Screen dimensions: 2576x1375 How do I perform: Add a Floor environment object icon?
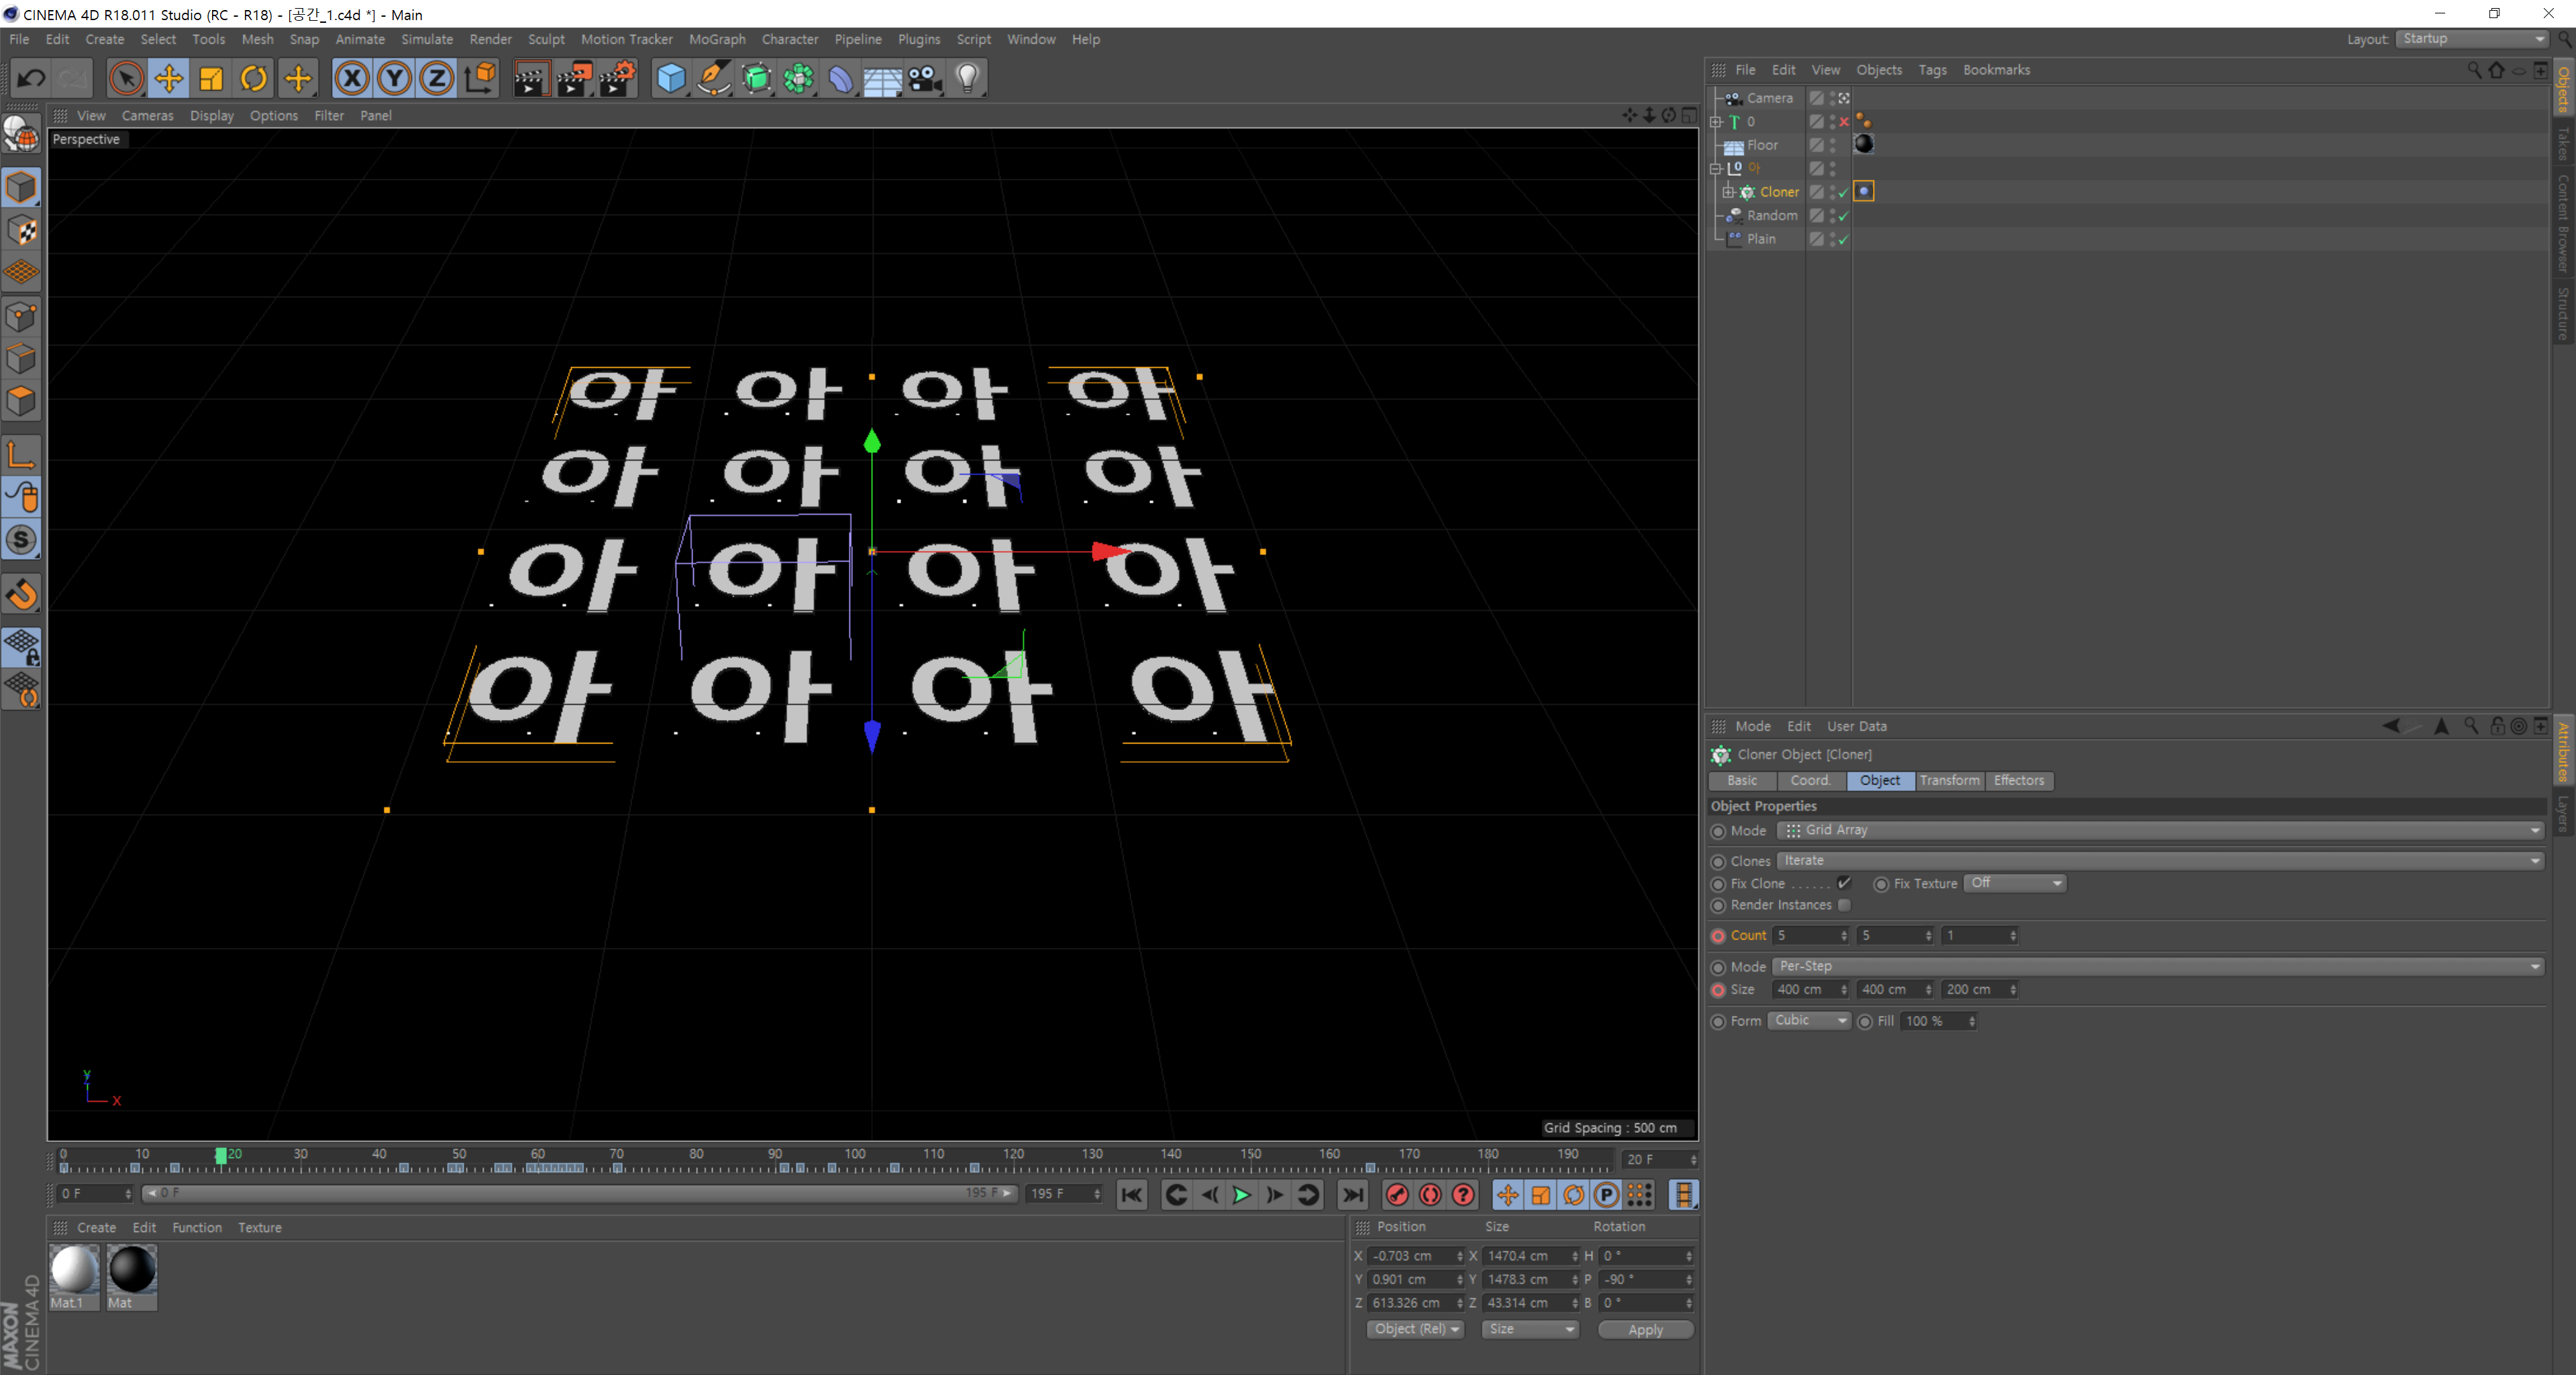(x=882, y=78)
